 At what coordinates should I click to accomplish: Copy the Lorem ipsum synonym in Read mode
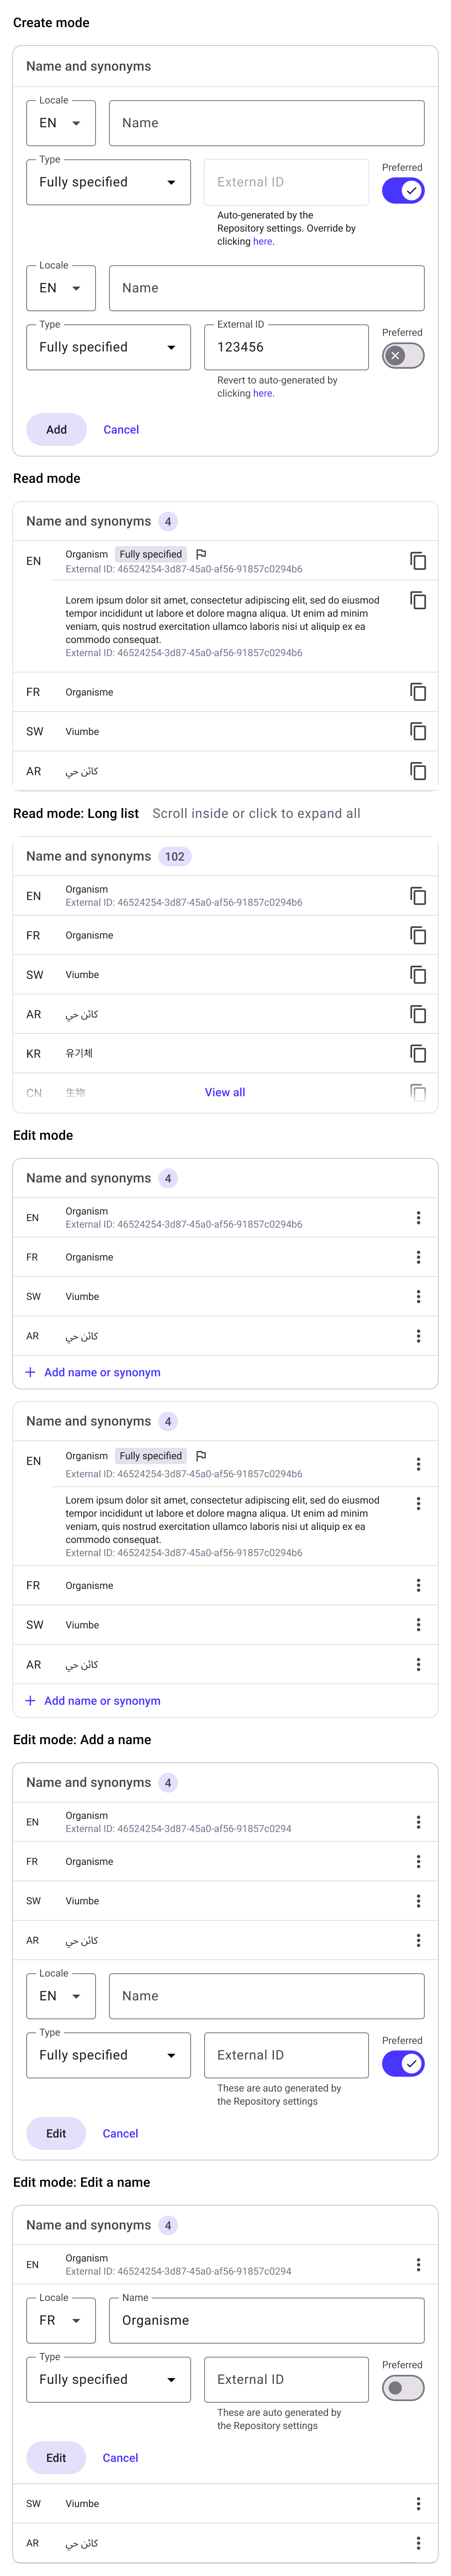(x=418, y=600)
